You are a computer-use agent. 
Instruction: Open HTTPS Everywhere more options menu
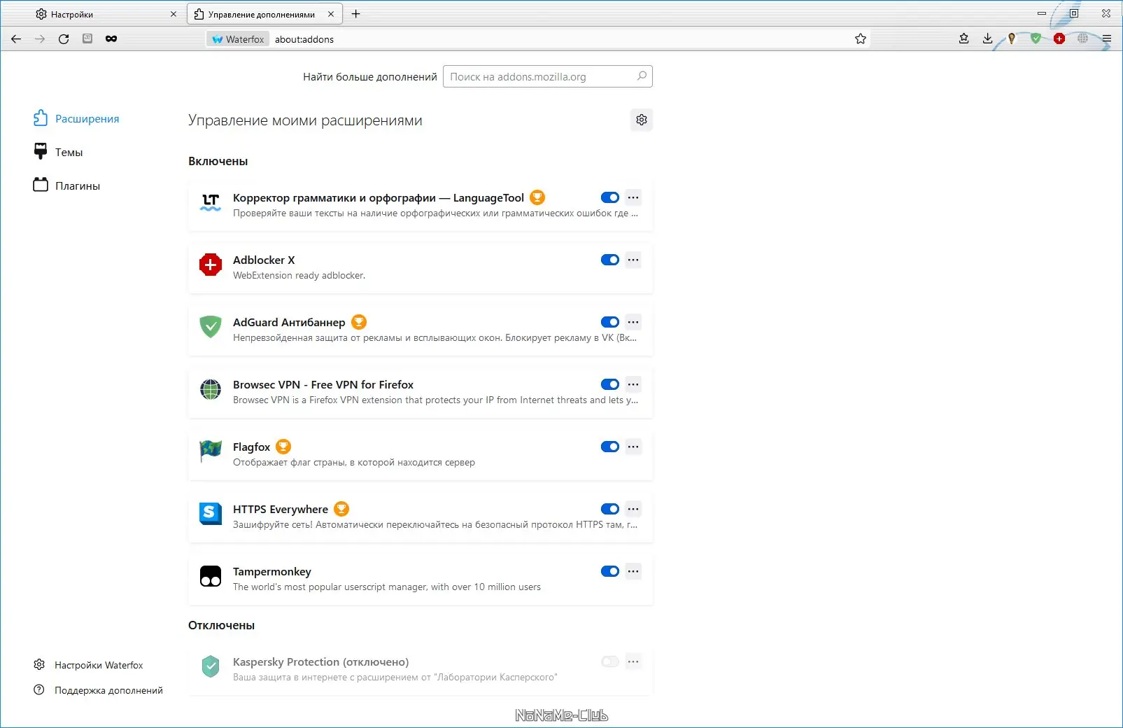click(x=633, y=509)
